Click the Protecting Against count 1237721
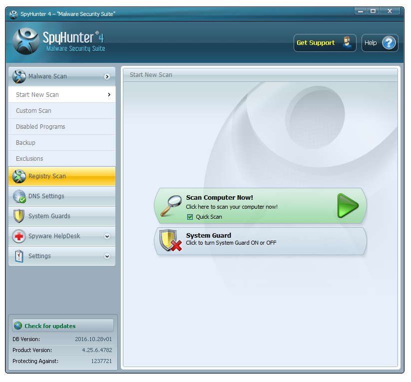 (101, 361)
